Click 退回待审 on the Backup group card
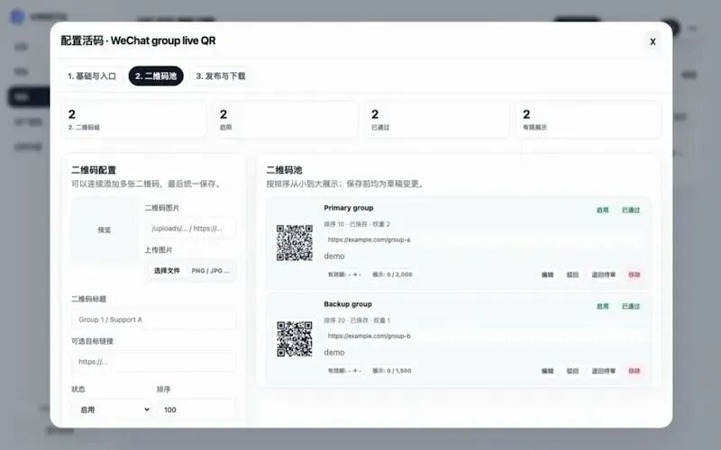721x450 pixels. 603,371
